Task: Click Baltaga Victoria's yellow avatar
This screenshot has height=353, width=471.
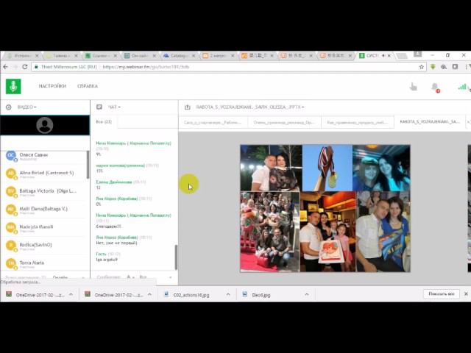Action: pyautogui.click(x=11, y=191)
